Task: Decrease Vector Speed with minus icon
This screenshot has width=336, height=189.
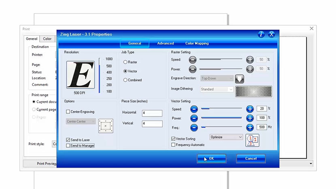Action: click(194, 109)
